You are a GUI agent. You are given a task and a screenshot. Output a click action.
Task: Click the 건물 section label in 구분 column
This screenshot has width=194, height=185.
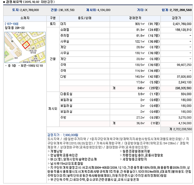coord(53,59)
